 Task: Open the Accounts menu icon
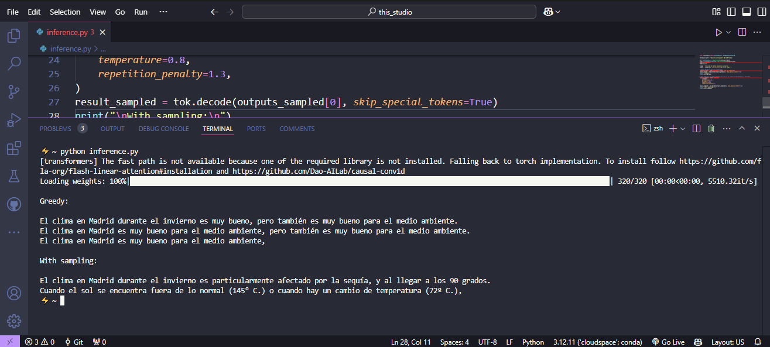coord(14,293)
